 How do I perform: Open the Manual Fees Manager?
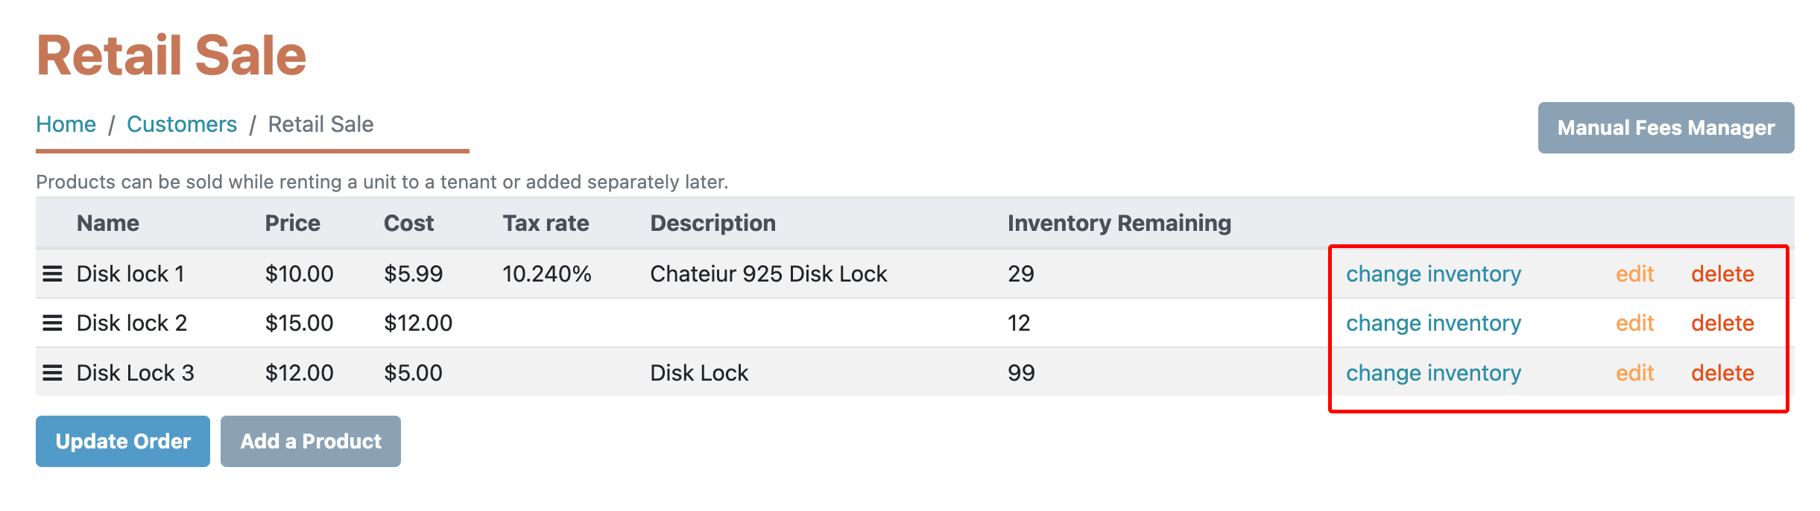(1665, 128)
